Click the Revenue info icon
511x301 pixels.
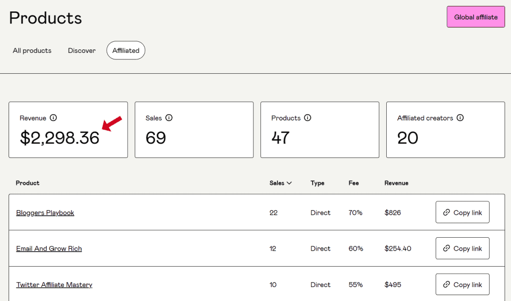[x=53, y=118]
